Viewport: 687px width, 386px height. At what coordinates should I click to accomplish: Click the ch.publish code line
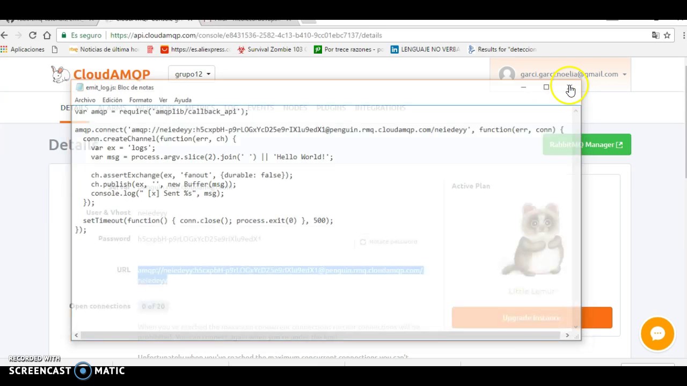pyautogui.click(x=163, y=184)
